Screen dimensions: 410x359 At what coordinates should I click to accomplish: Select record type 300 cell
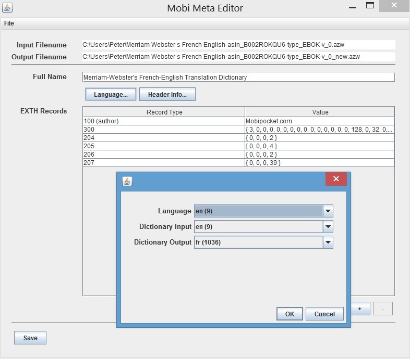click(x=164, y=130)
